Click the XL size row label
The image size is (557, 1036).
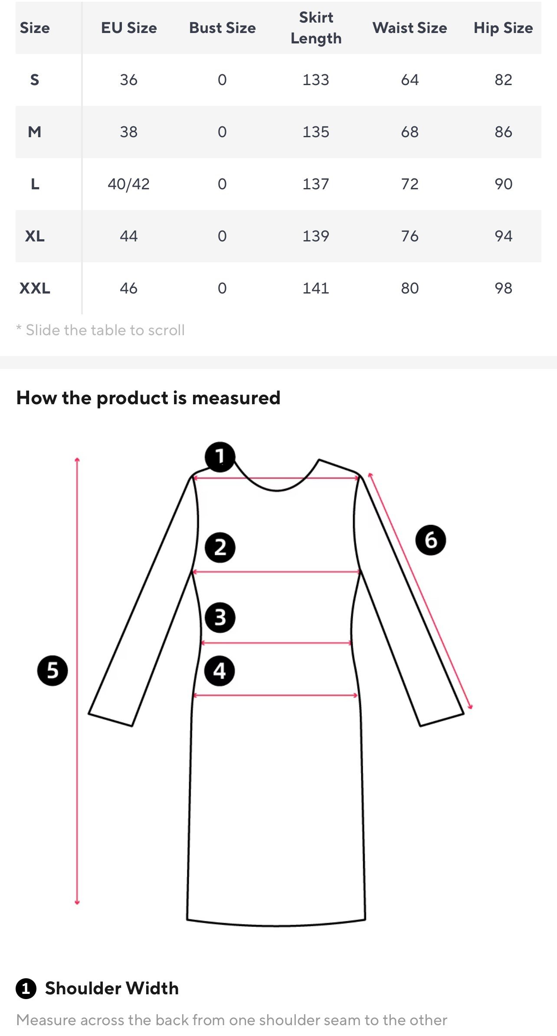[x=35, y=236]
